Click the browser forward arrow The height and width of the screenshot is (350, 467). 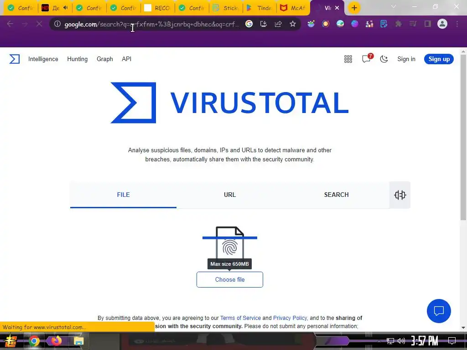pos(25,24)
